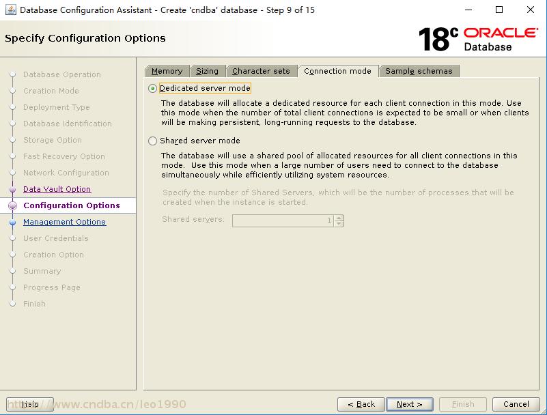Select the Connection mode tab
This screenshot has height=415, width=547.
pos(337,71)
